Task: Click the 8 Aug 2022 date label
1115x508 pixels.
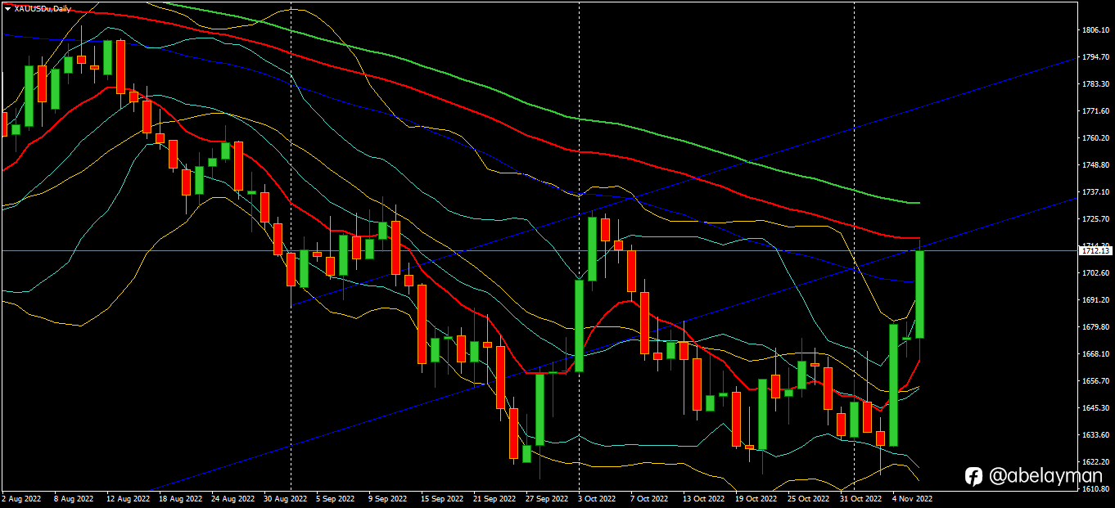Action: pyautogui.click(x=74, y=498)
